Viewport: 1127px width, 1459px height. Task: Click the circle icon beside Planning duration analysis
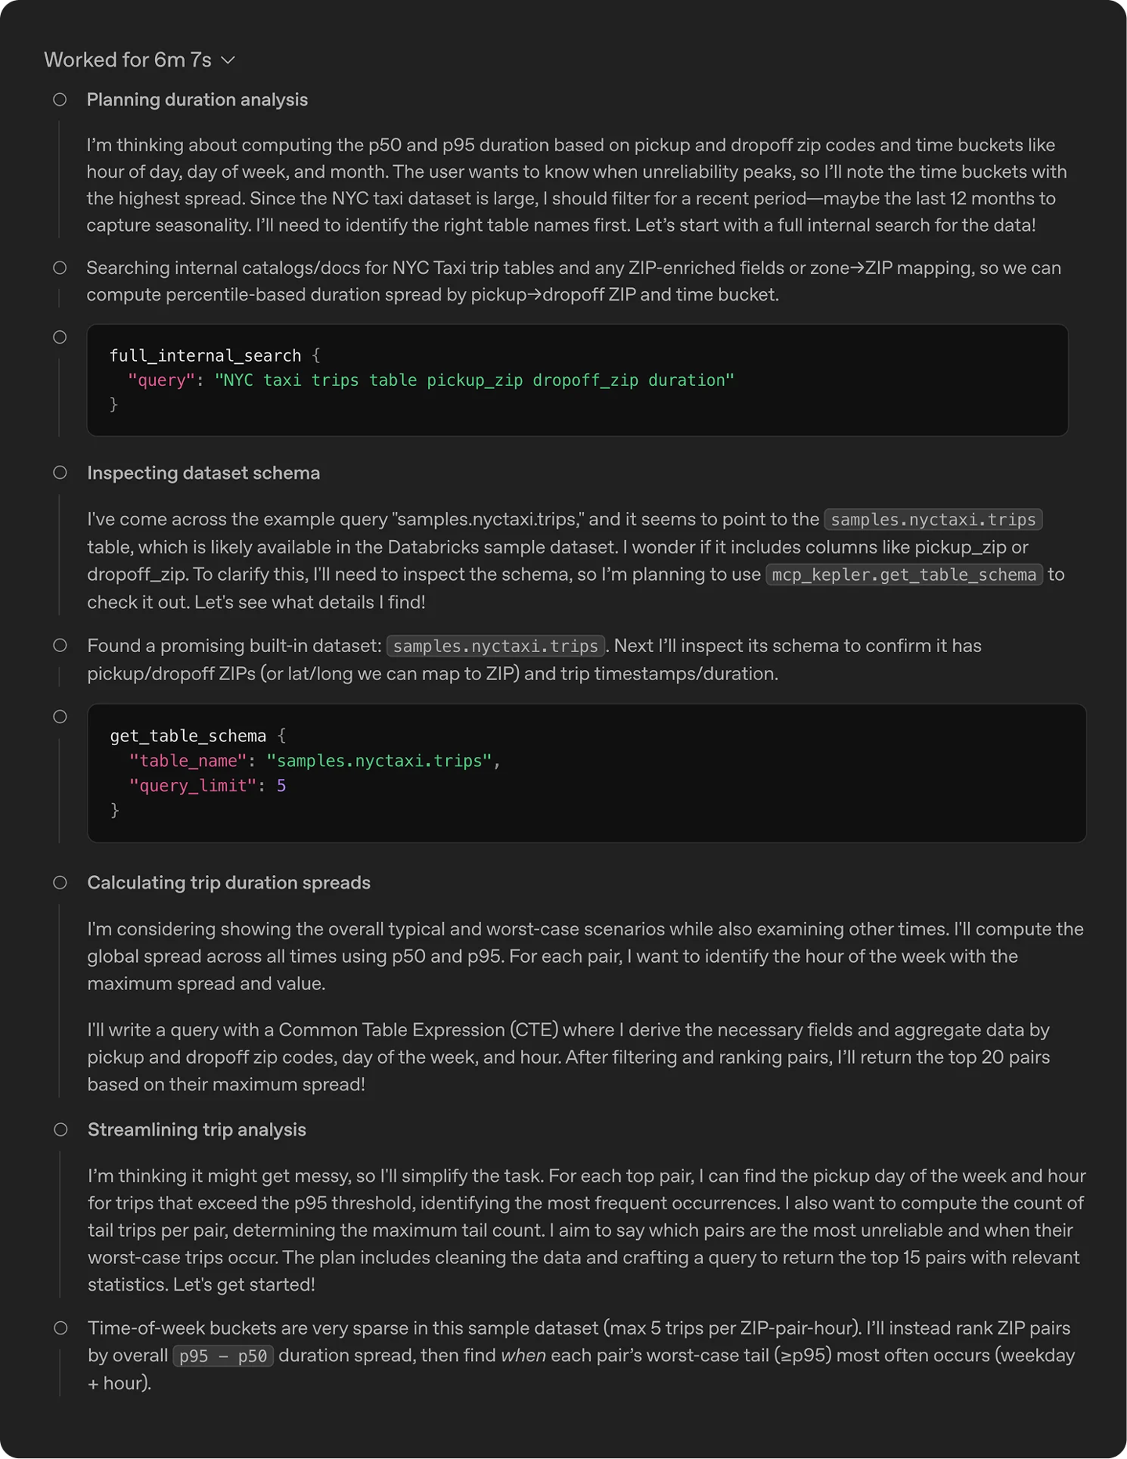(x=60, y=99)
